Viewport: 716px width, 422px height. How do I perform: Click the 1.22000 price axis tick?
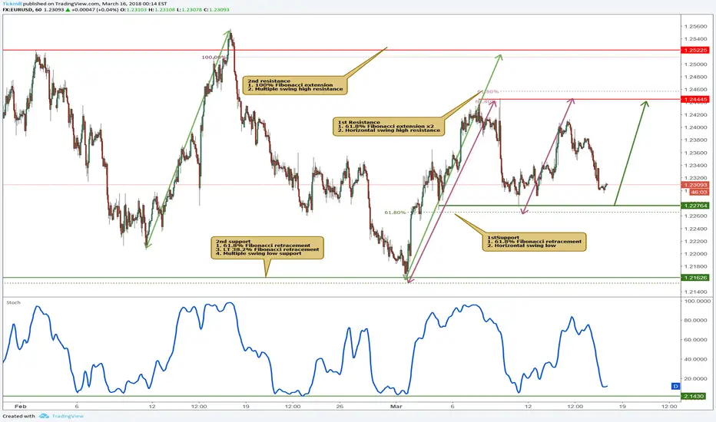point(695,254)
